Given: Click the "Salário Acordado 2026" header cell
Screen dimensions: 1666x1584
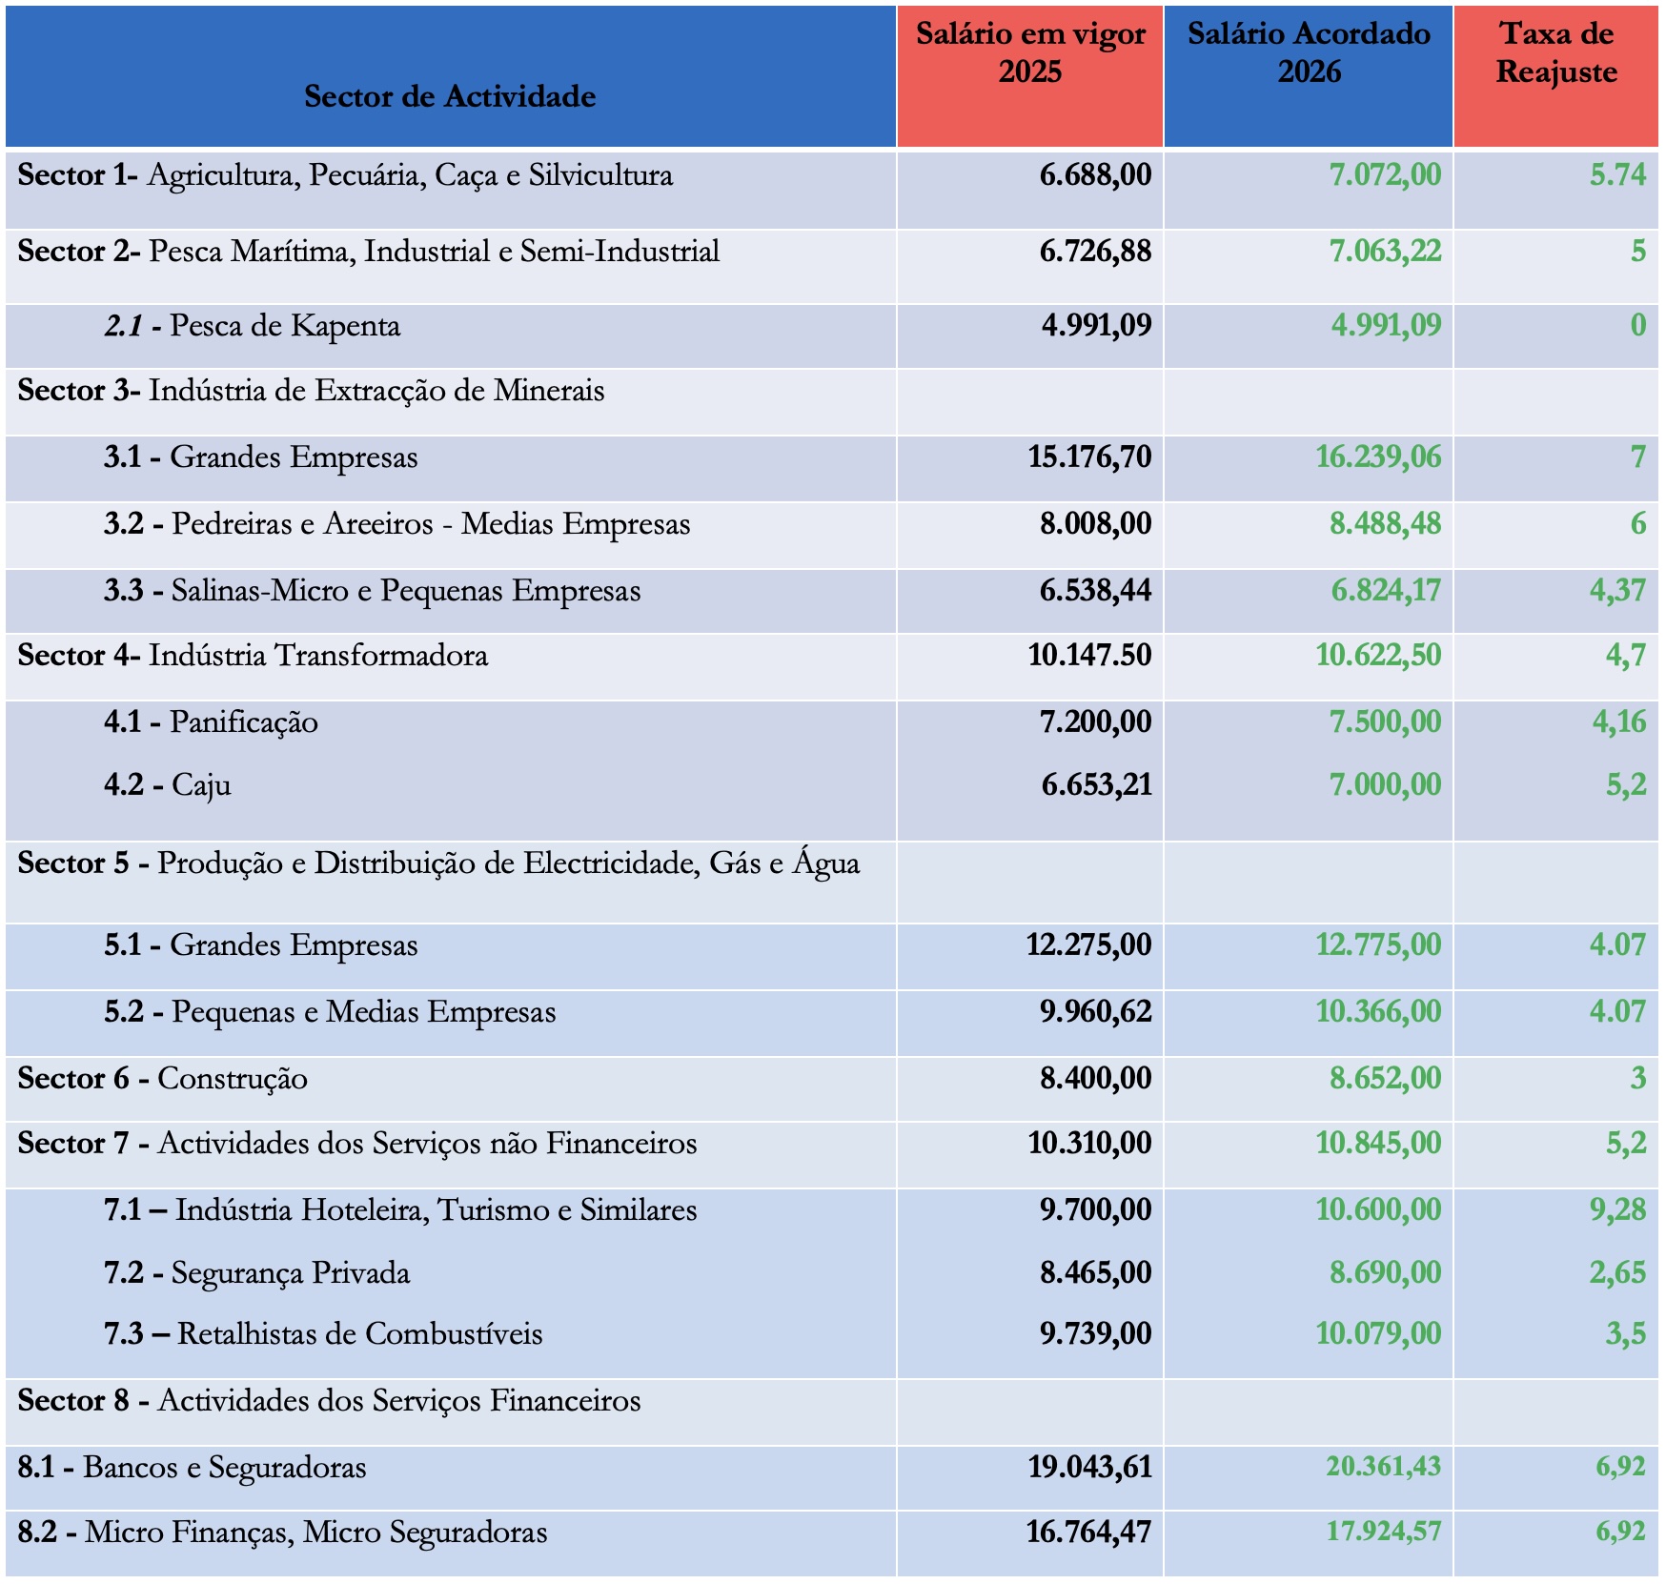Looking at the screenshot, I should [x=1308, y=53].
